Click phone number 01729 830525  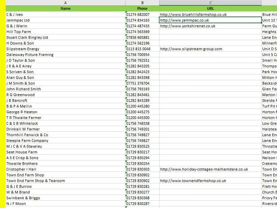[142, 146]
